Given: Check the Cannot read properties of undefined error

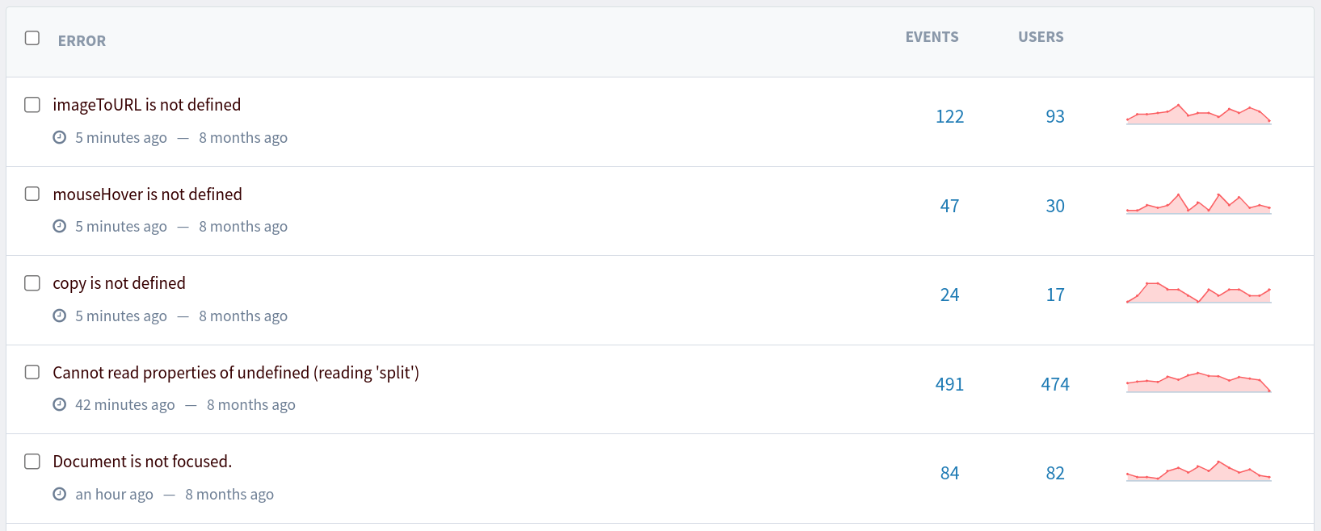Looking at the screenshot, I should pos(32,372).
